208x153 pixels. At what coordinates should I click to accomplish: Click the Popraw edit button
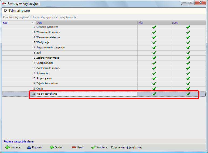click(34, 147)
